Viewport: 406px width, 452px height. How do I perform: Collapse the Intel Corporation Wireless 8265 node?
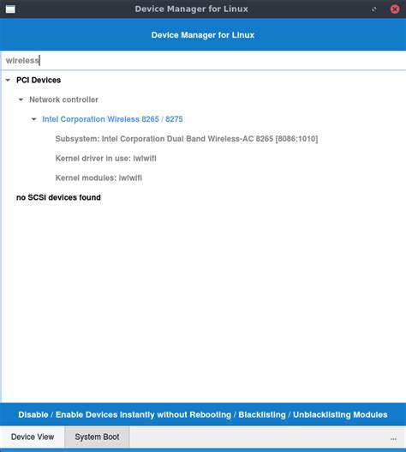pyautogui.click(x=33, y=119)
